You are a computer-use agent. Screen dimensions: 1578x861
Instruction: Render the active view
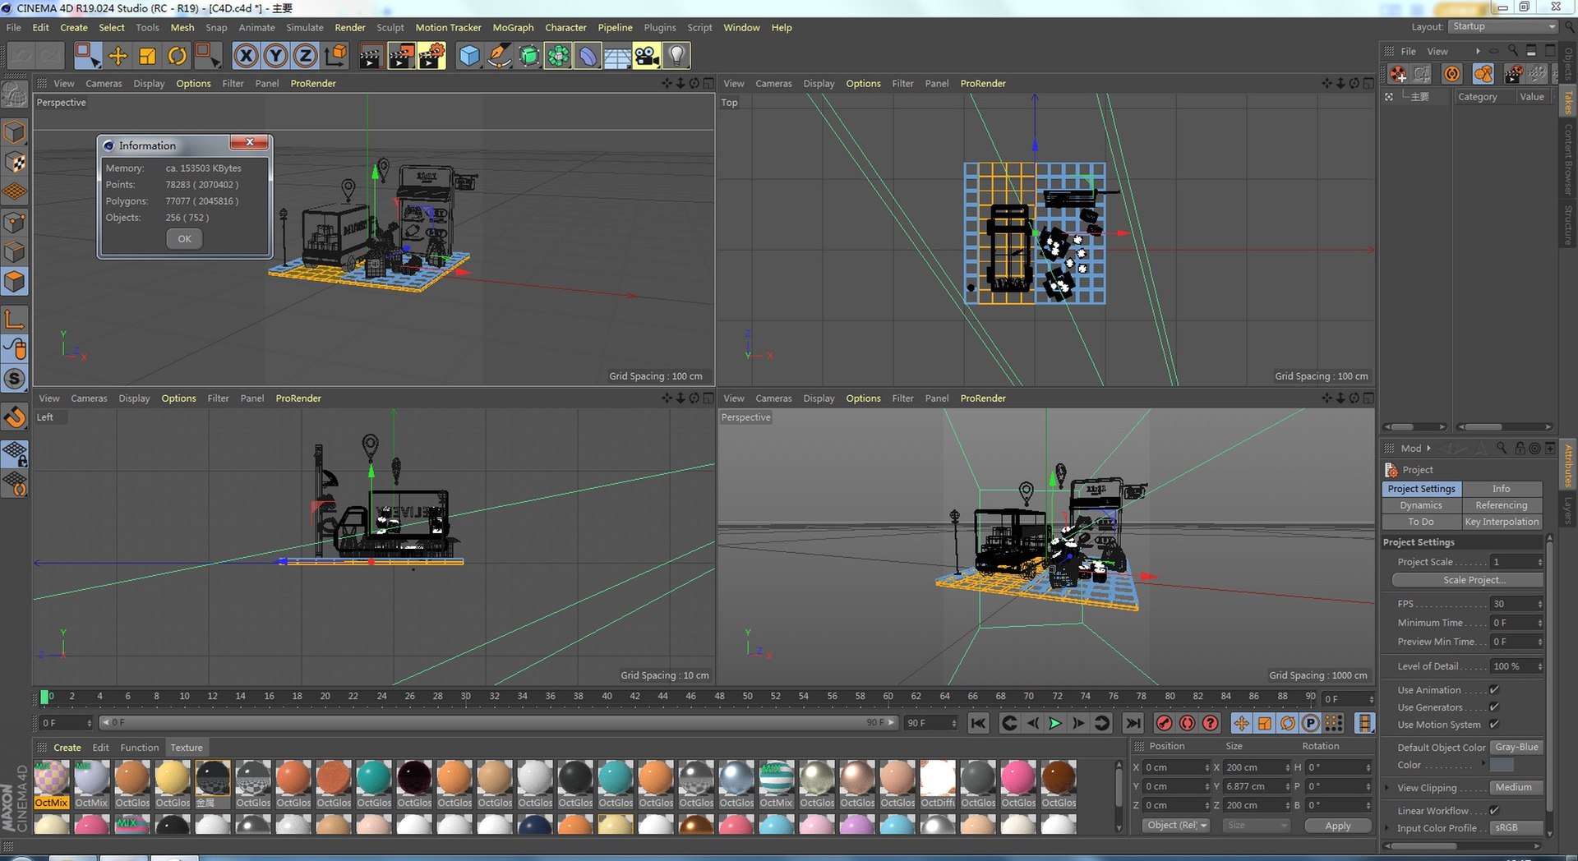371,56
